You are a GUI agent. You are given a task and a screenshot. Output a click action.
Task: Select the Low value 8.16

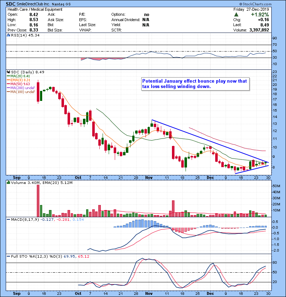tap(34, 25)
